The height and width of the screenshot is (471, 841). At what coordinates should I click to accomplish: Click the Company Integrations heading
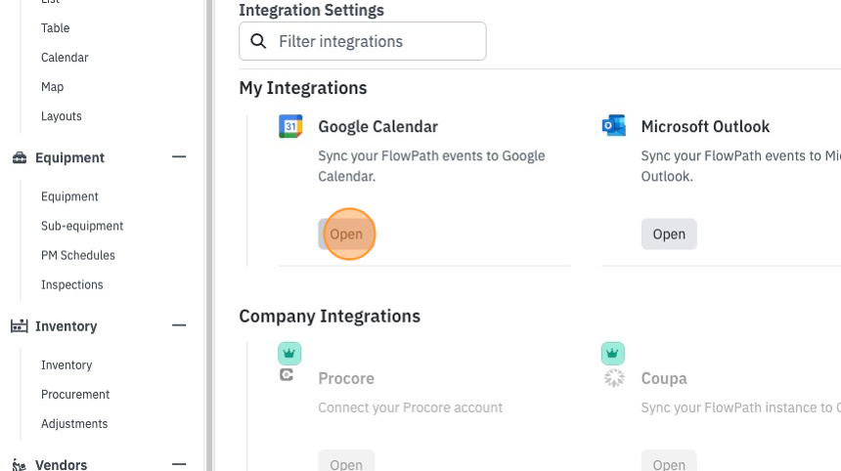coord(330,317)
